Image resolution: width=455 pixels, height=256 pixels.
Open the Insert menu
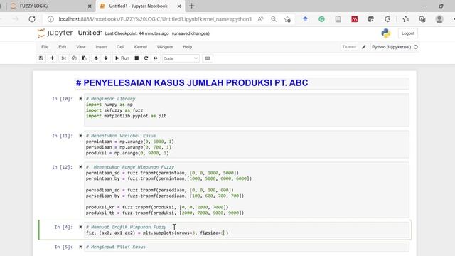[x=101, y=47]
